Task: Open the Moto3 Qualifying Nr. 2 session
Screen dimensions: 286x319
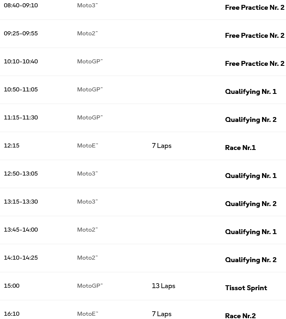Action: 251,204
